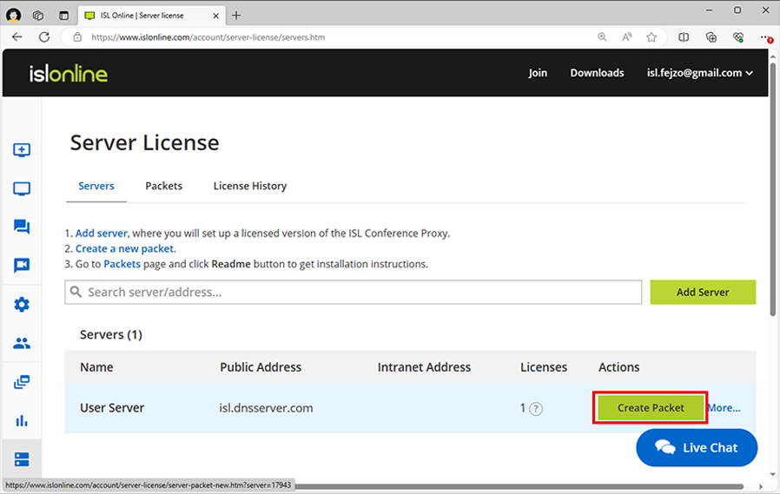Click the islonline logo

click(69, 73)
